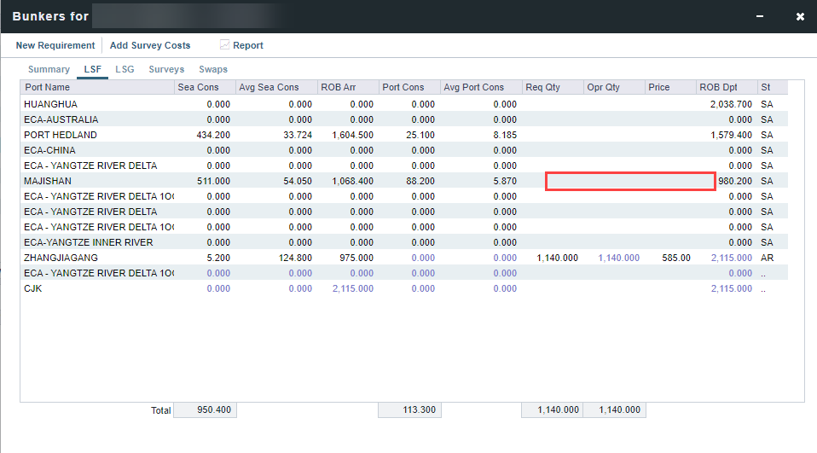Screen dimensions: 817x453
Task: Open the LSG tab
Action: [125, 69]
